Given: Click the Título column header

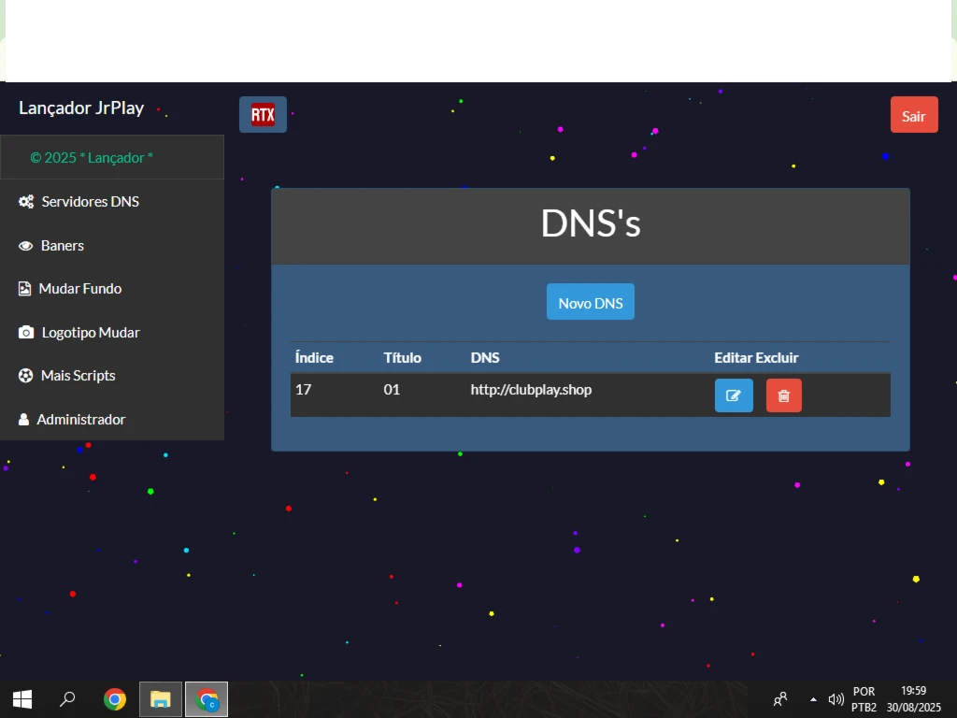Looking at the screenshot, I should (x=402, y=358).
